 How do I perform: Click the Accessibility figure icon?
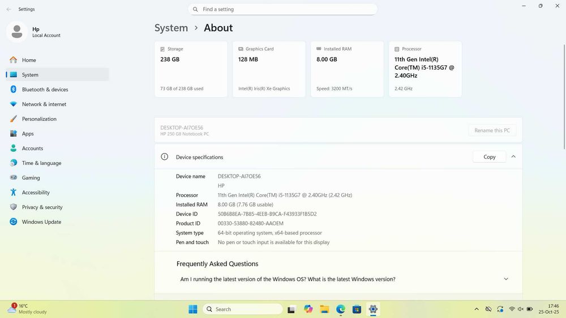pyautogui.click(x=14, y=192)
